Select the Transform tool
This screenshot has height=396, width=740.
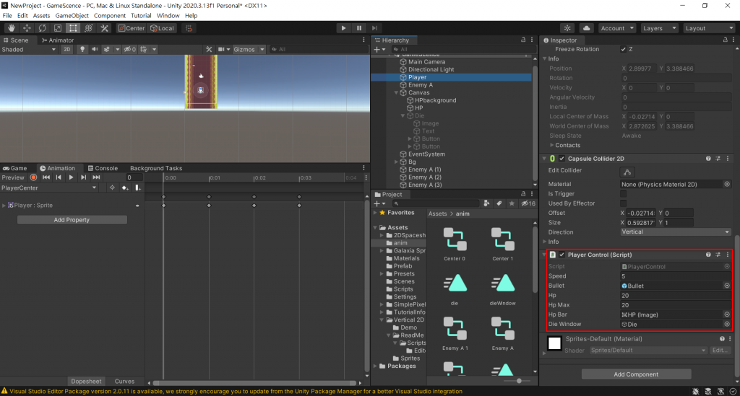[x=89, y=28]
